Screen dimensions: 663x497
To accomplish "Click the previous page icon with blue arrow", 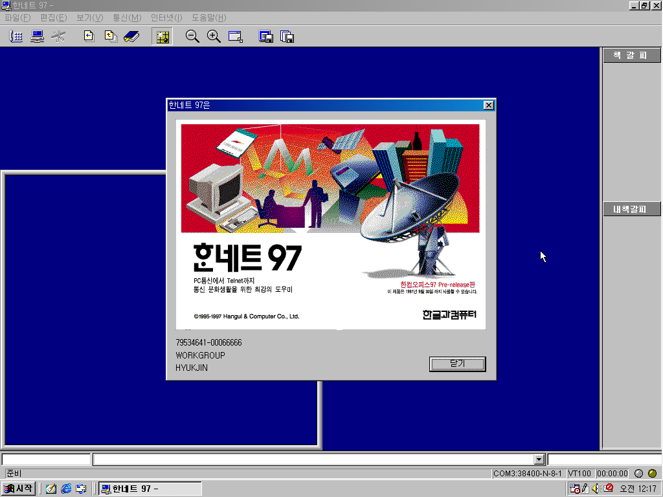I will pyautogui.click(x=89, y=37).
